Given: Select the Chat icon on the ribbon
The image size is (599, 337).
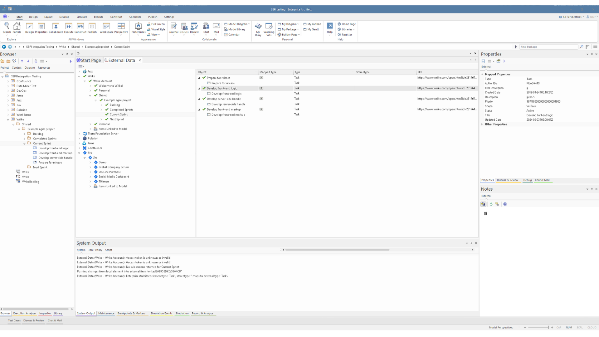Looking at the screenshot, I should point(206,29).
